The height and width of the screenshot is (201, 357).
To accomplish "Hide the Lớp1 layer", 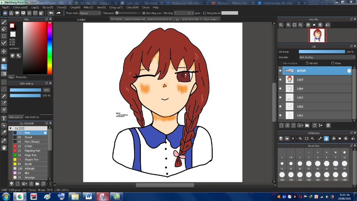I will 280,115.
